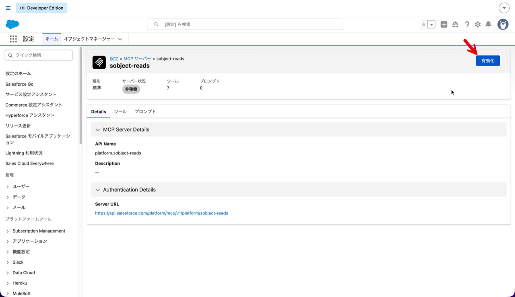Open the help question mark icon
Viewport: 515px width, 297px height.
pyautogui.click(x=467, y=25)
